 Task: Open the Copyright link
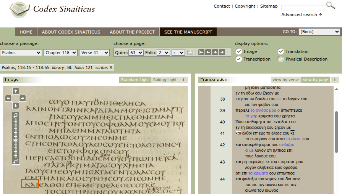[245, 6]
